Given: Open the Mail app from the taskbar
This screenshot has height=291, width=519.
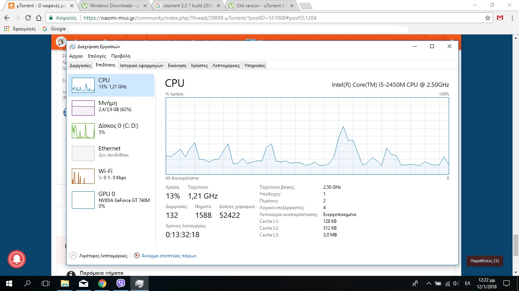Looking at the screenshot, I should (84, 283).
